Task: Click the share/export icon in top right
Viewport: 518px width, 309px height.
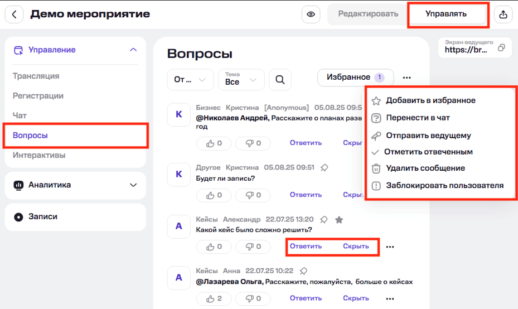Action: click(504, 15)
